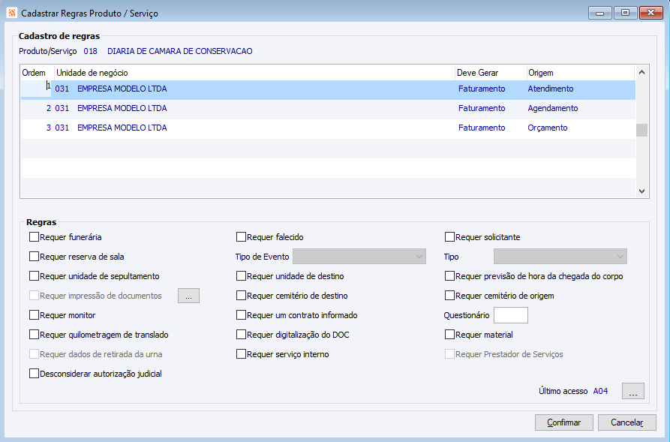Click Faturamento cell in row 2

coord(482,108)
